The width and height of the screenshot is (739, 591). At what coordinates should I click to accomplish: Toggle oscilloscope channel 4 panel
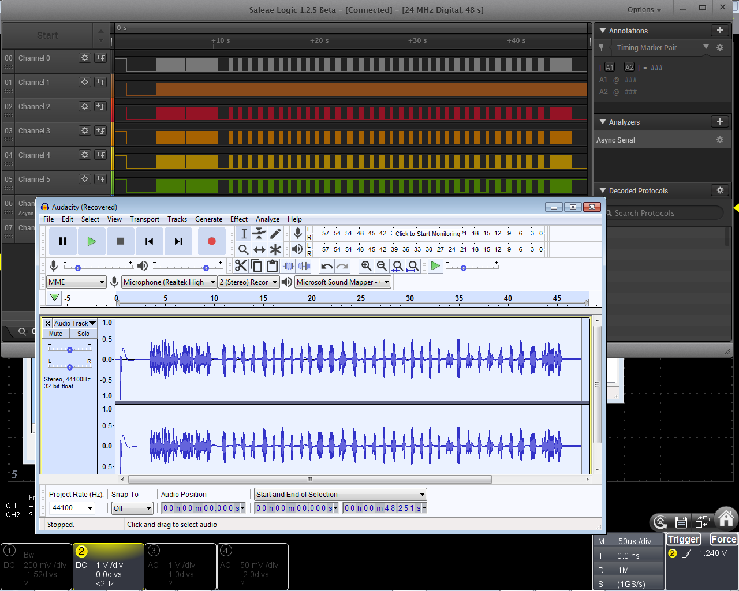pos(252,566)
